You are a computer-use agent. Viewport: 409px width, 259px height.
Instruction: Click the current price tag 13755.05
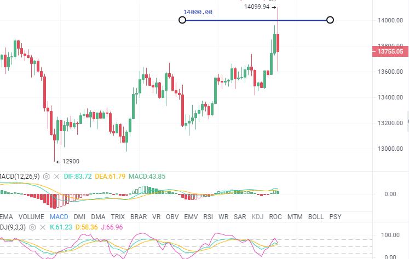coord(390,51)
